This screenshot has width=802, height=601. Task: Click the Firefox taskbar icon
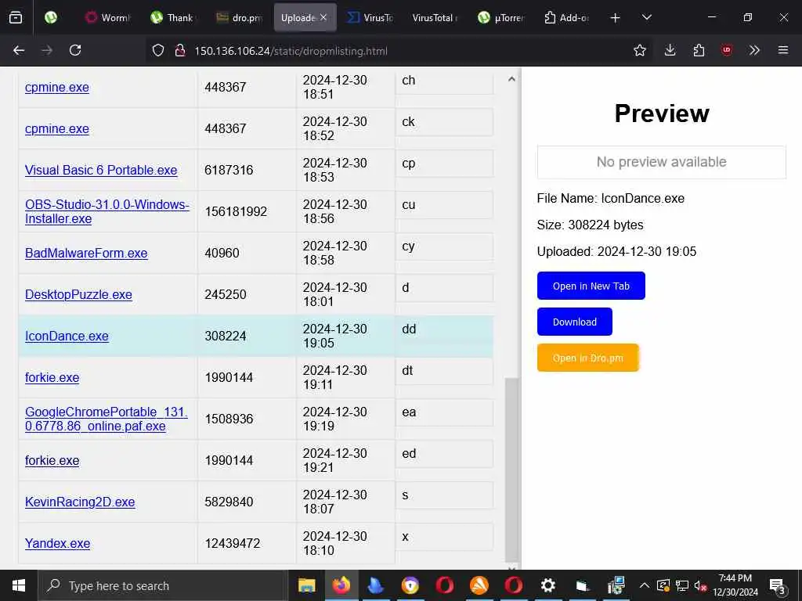[x=341, y=585]
